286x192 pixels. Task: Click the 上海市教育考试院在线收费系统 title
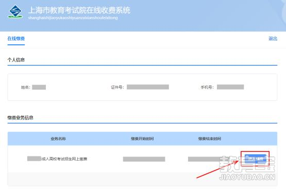tap(79, 10)
